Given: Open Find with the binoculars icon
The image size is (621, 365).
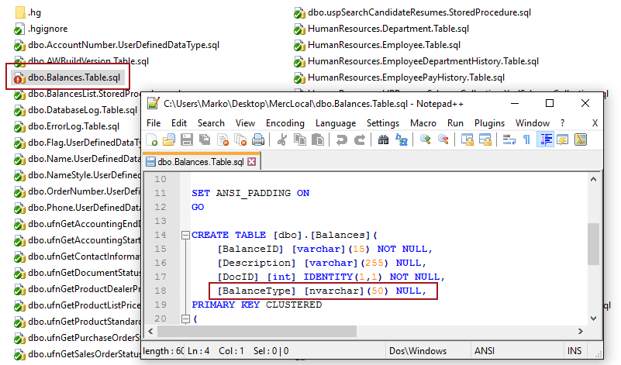Looking at the screenshot, I should (x=383, y=139).
